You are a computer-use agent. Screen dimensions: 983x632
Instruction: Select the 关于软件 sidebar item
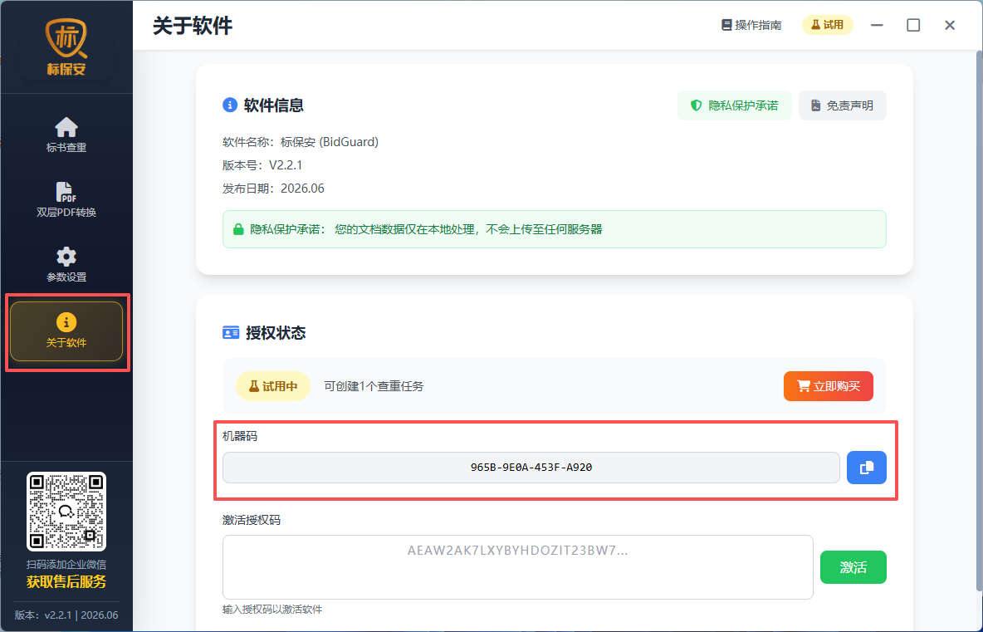[x=66, y=331]
